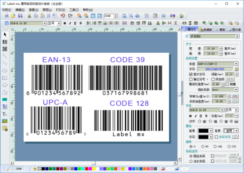Click the add-on code preview button beside 附加码
The height and width of the screenshot is (173, 244).
pyautogui.click(x=230, y=79)
